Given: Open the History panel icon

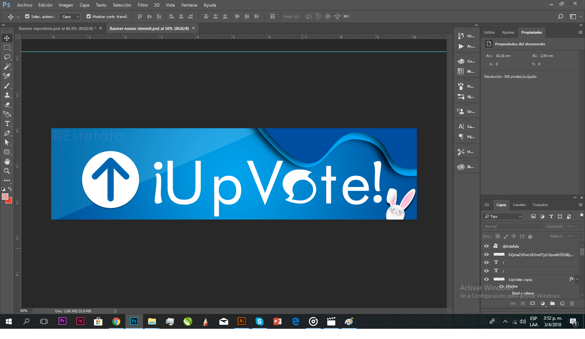Looking at the screenshot, I should [x=461, y=36].
